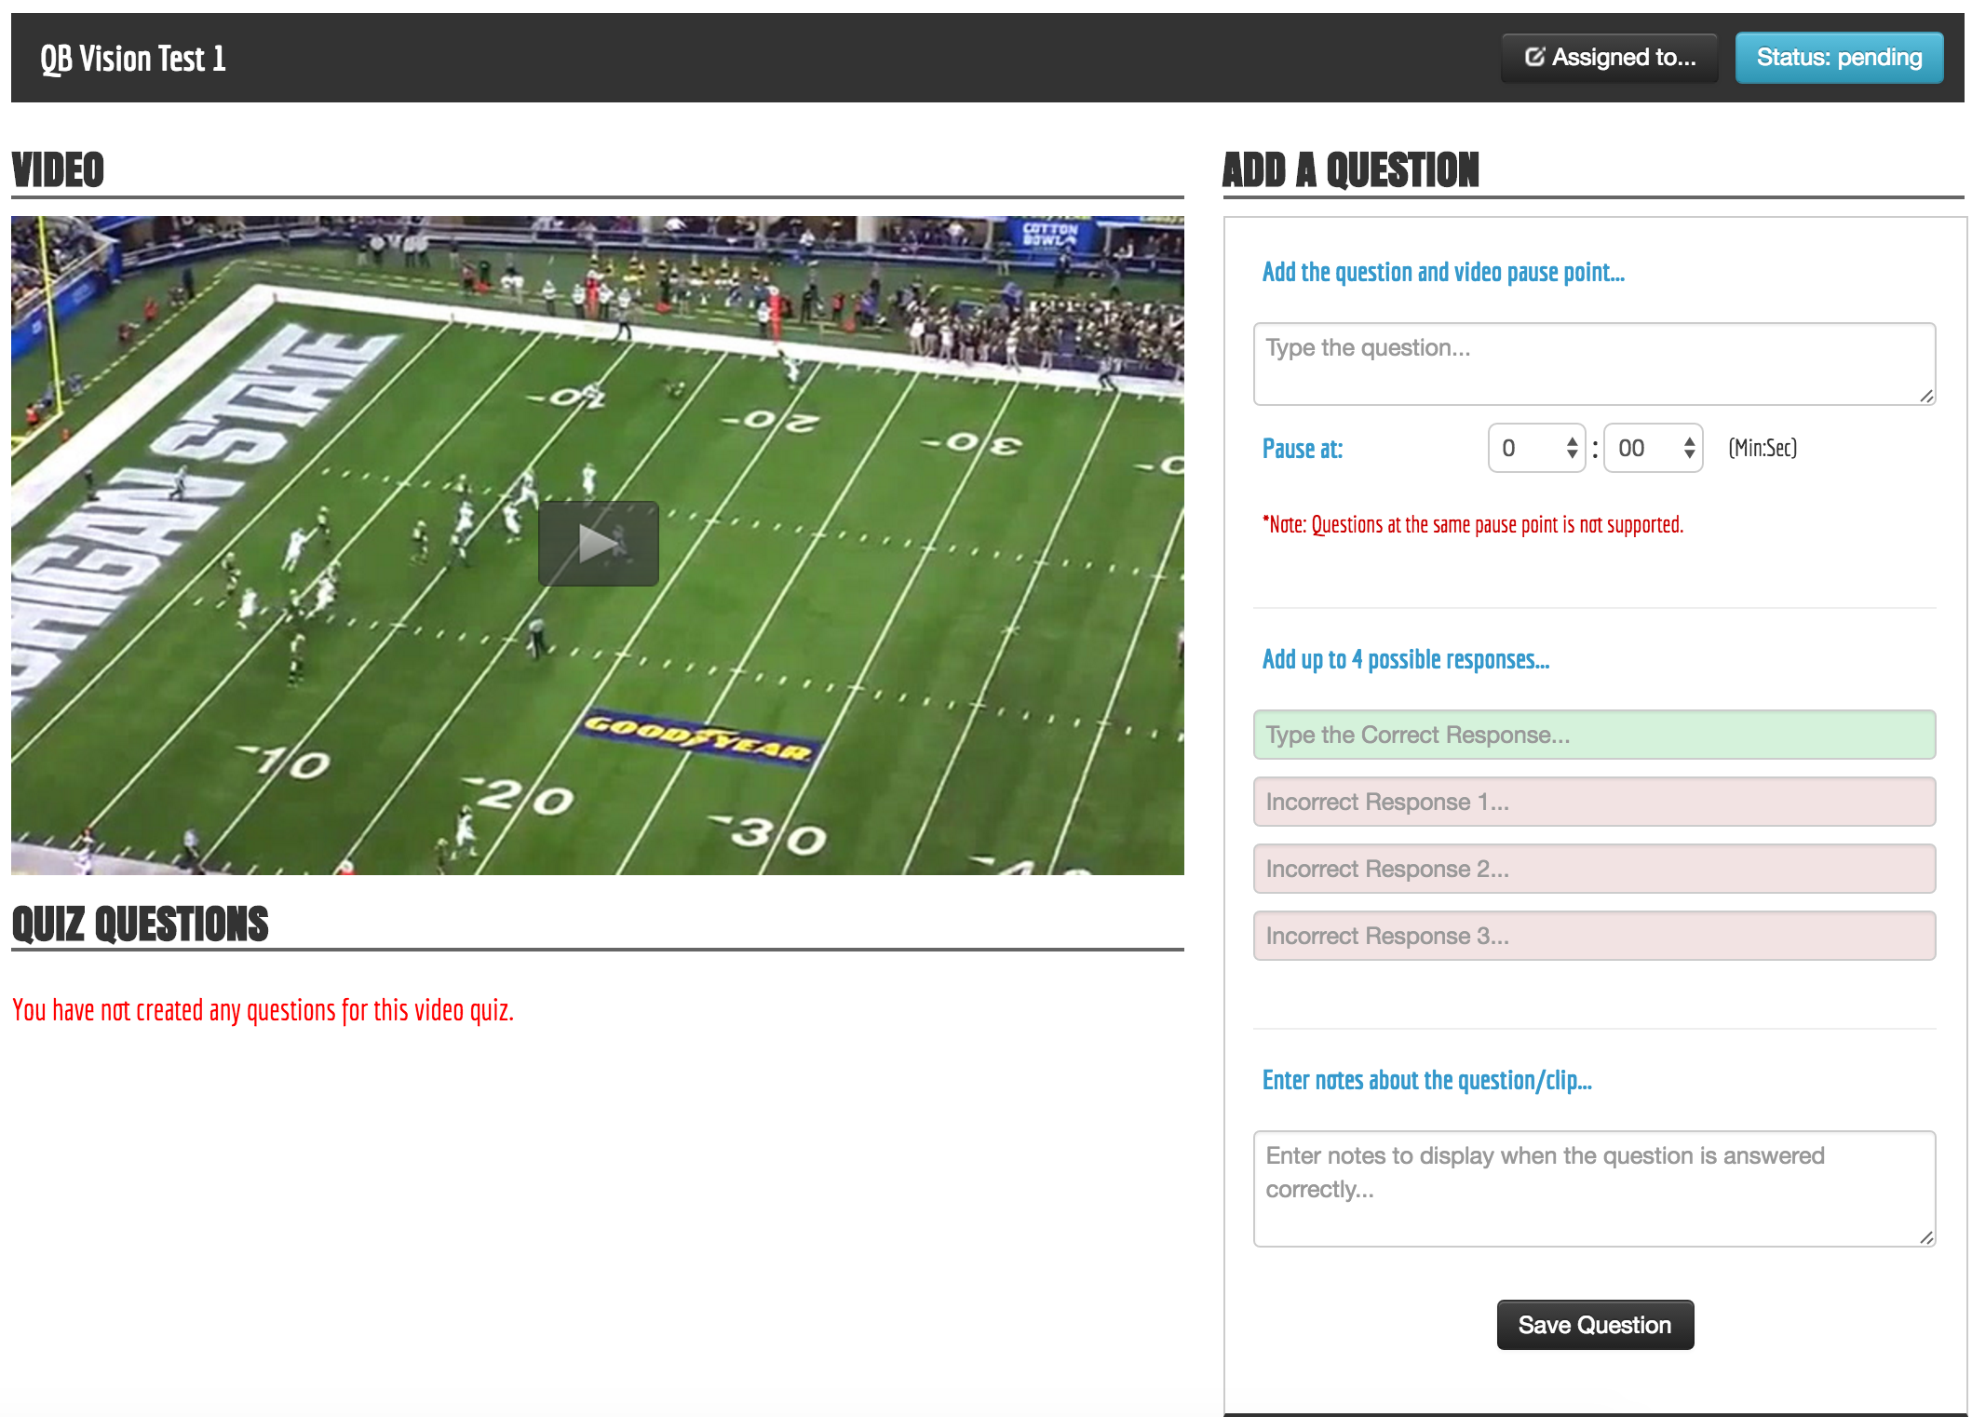Click the Incorrect Response 2 field

tap(1593, 869)
